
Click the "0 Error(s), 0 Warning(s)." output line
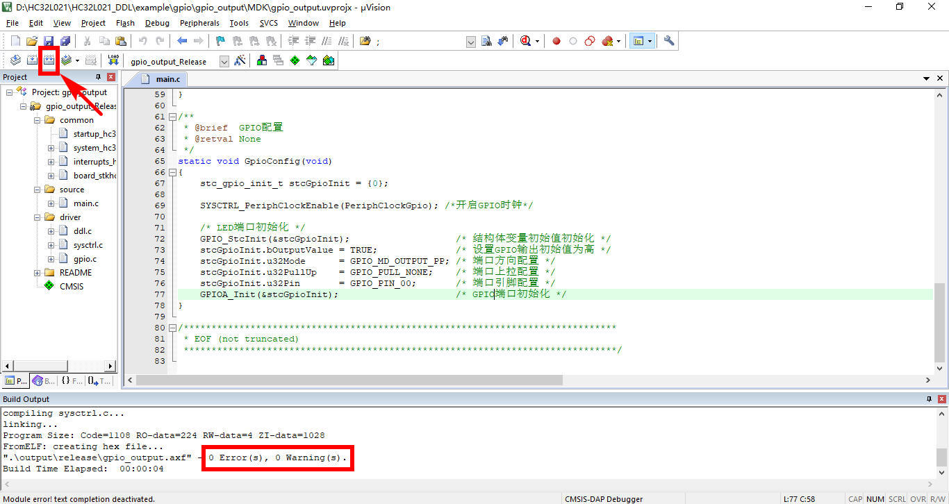pyautogui.click(x=277, y=457)
